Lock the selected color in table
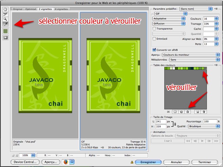The width and height of the screenshot is (223, 167). click(x=188, y=112)
